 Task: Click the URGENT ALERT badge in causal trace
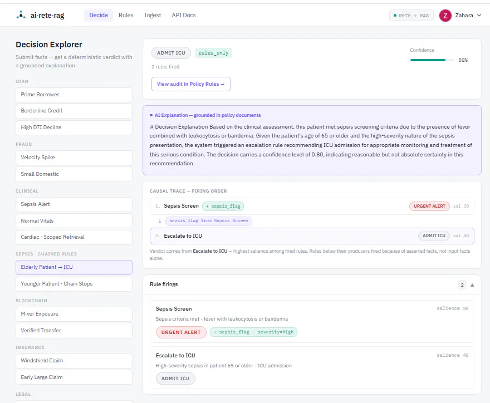(x=429, y=206)
